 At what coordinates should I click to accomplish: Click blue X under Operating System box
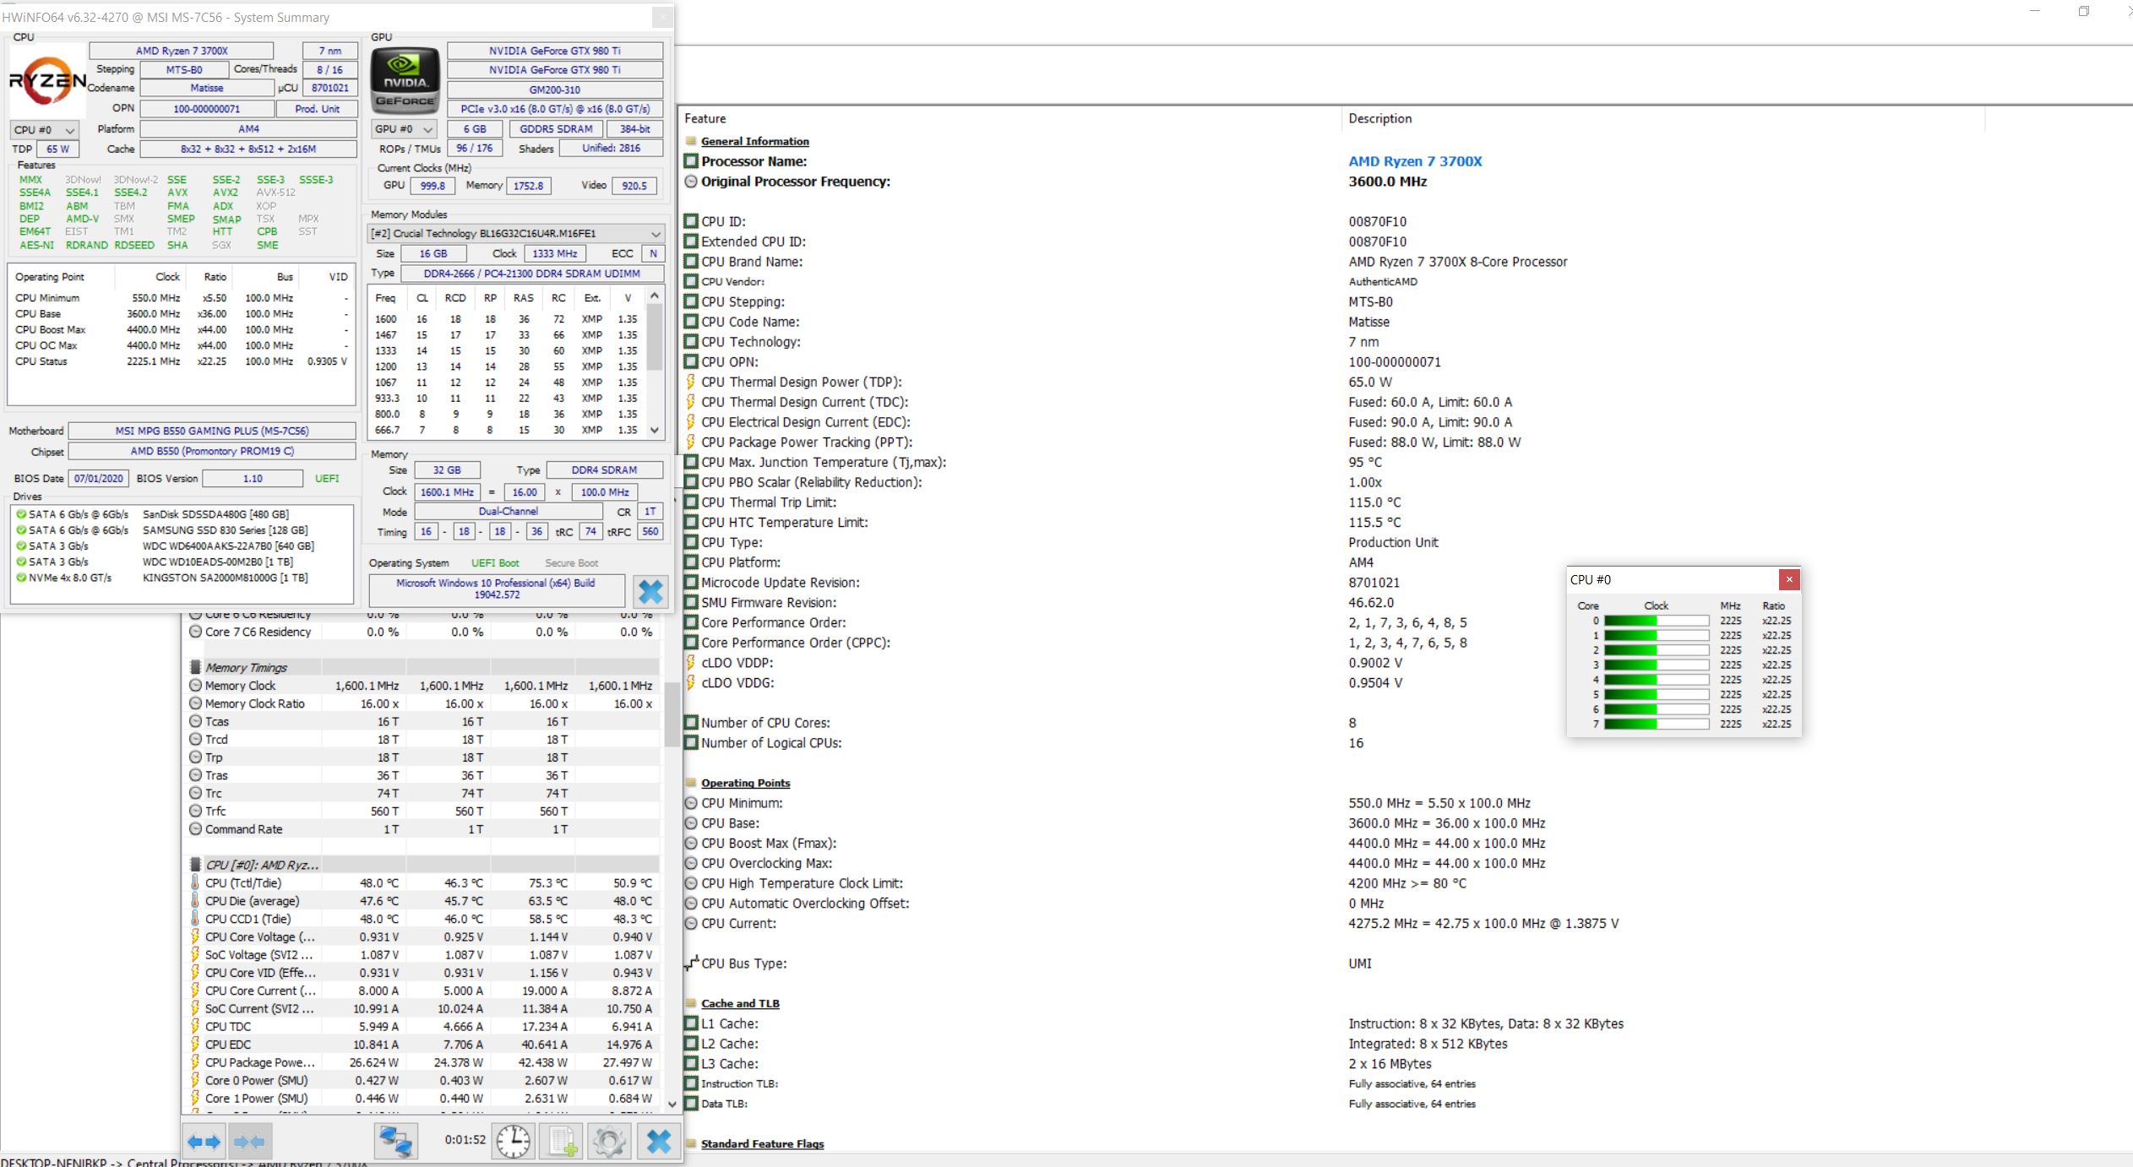point(650,591)
